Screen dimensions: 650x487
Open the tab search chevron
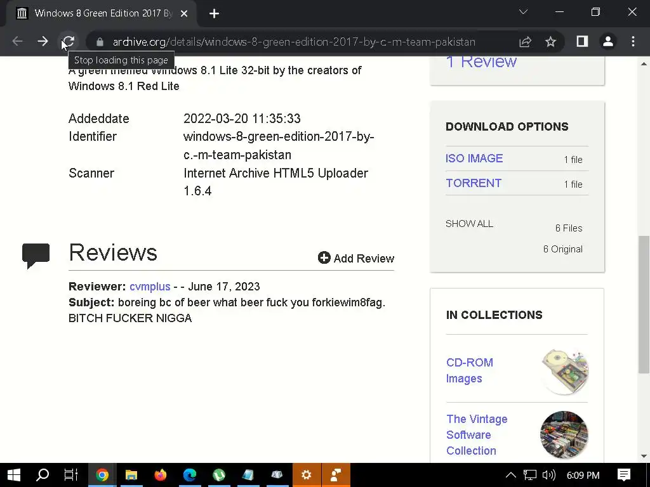523,12
